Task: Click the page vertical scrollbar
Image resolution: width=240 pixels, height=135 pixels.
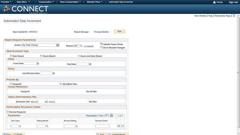Action: (238, 72)
